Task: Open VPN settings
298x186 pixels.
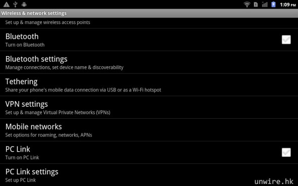Action: 149,108
